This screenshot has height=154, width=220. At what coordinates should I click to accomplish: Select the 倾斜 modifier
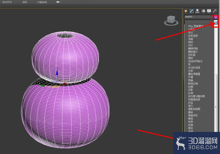point(190,42)
